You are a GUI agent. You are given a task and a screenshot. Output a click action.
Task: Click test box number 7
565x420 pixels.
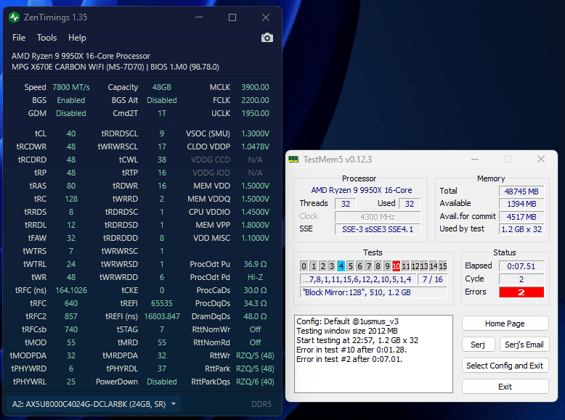click(369, 266)
